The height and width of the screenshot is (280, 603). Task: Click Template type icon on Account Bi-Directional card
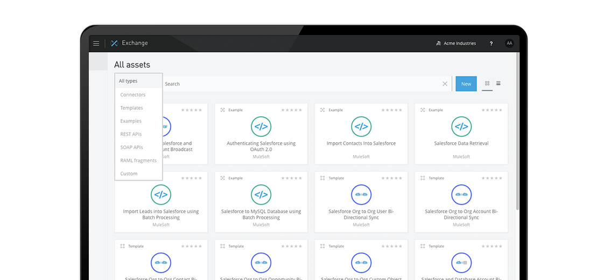423,178
